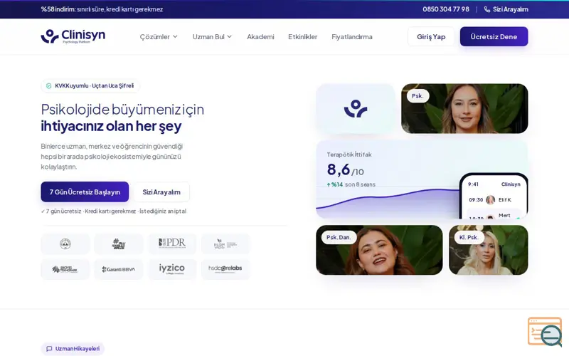The width and height of the screenshot is (569, 356).
Task: Open the Fiyatlandırma page
Action: (352, 37)
